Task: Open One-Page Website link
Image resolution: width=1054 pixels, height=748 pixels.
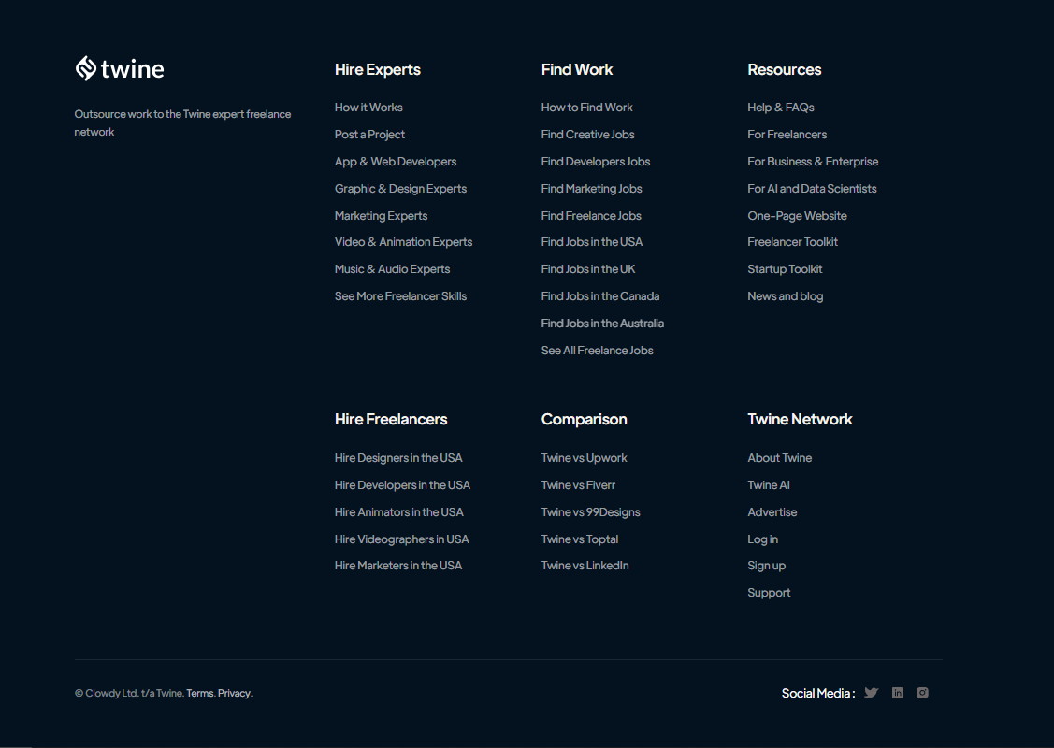Action: pyautogui.click(x=797, y=216)
